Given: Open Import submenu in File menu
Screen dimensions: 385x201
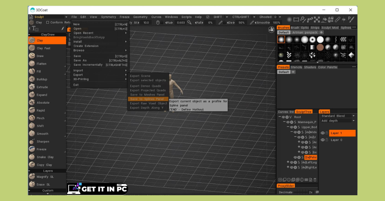Looking at the screenshot, I should 100,70.
